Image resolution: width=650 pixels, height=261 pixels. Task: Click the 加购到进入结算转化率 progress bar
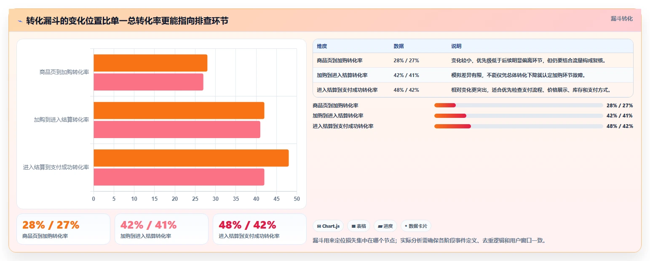point(519,116)
